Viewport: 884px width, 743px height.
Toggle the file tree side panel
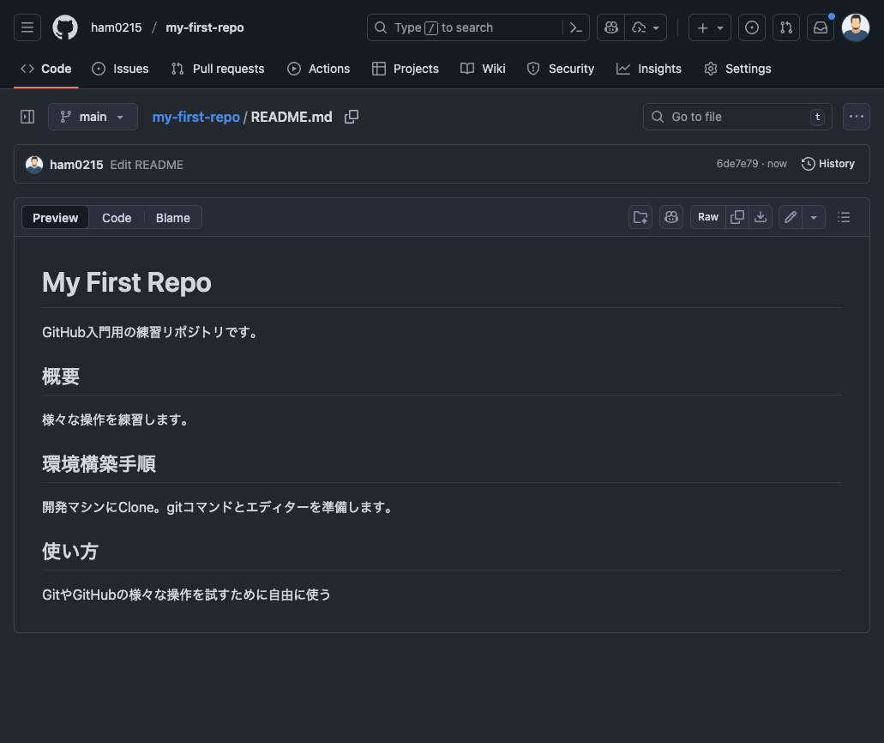(27, 116)
